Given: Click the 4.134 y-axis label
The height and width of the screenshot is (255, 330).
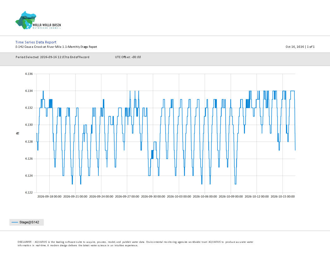Looking at the screenshot, I should (x=29, y=91).
